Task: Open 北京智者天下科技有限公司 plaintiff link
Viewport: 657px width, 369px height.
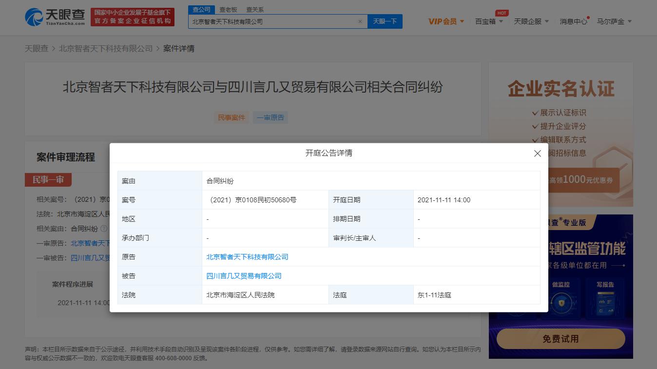Action: [x=247, y=257]
